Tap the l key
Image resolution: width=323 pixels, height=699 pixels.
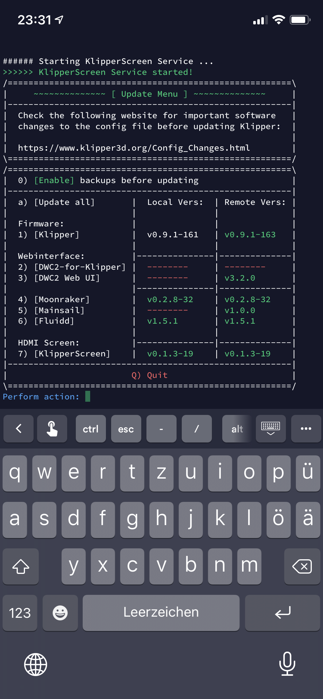point(249,520)
